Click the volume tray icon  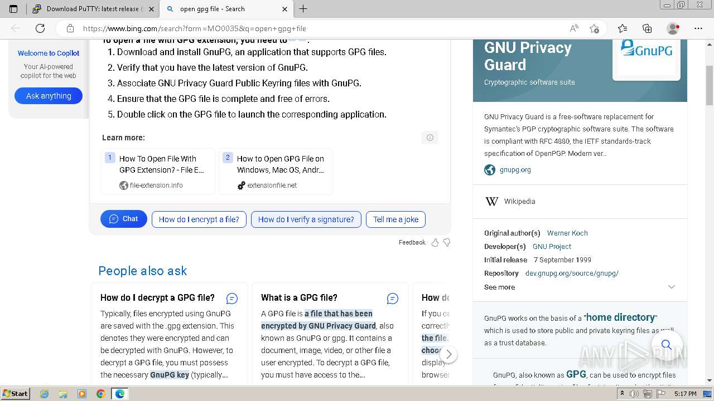(635, 394)
